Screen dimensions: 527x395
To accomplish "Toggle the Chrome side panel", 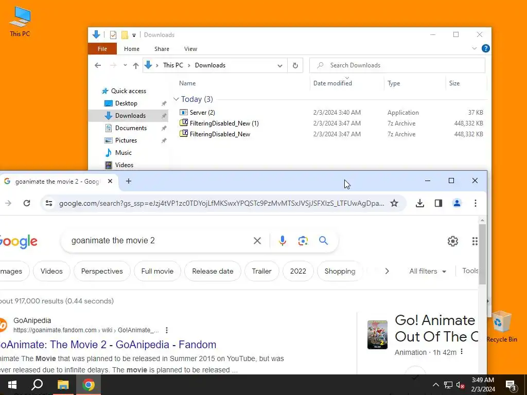I will (x=438, y=203).
